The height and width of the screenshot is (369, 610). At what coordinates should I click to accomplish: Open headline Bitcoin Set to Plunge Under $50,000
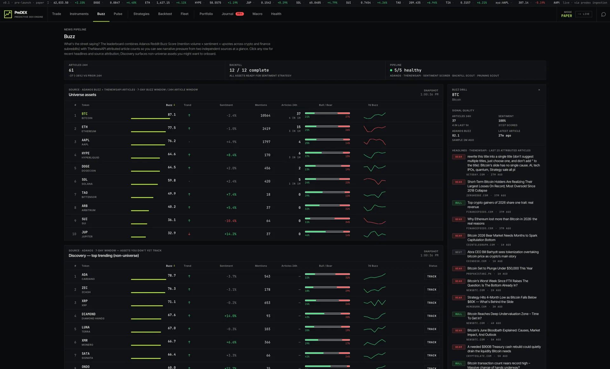[x=500, y=268]
